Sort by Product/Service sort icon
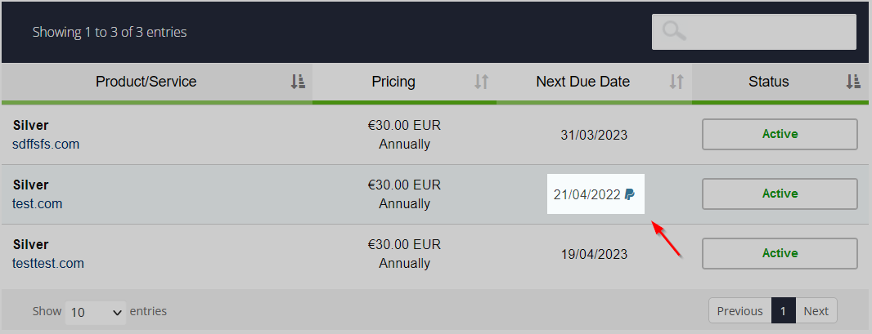This screenshot has height=334, width=872. pyautogui.click(x=298, y=82)
